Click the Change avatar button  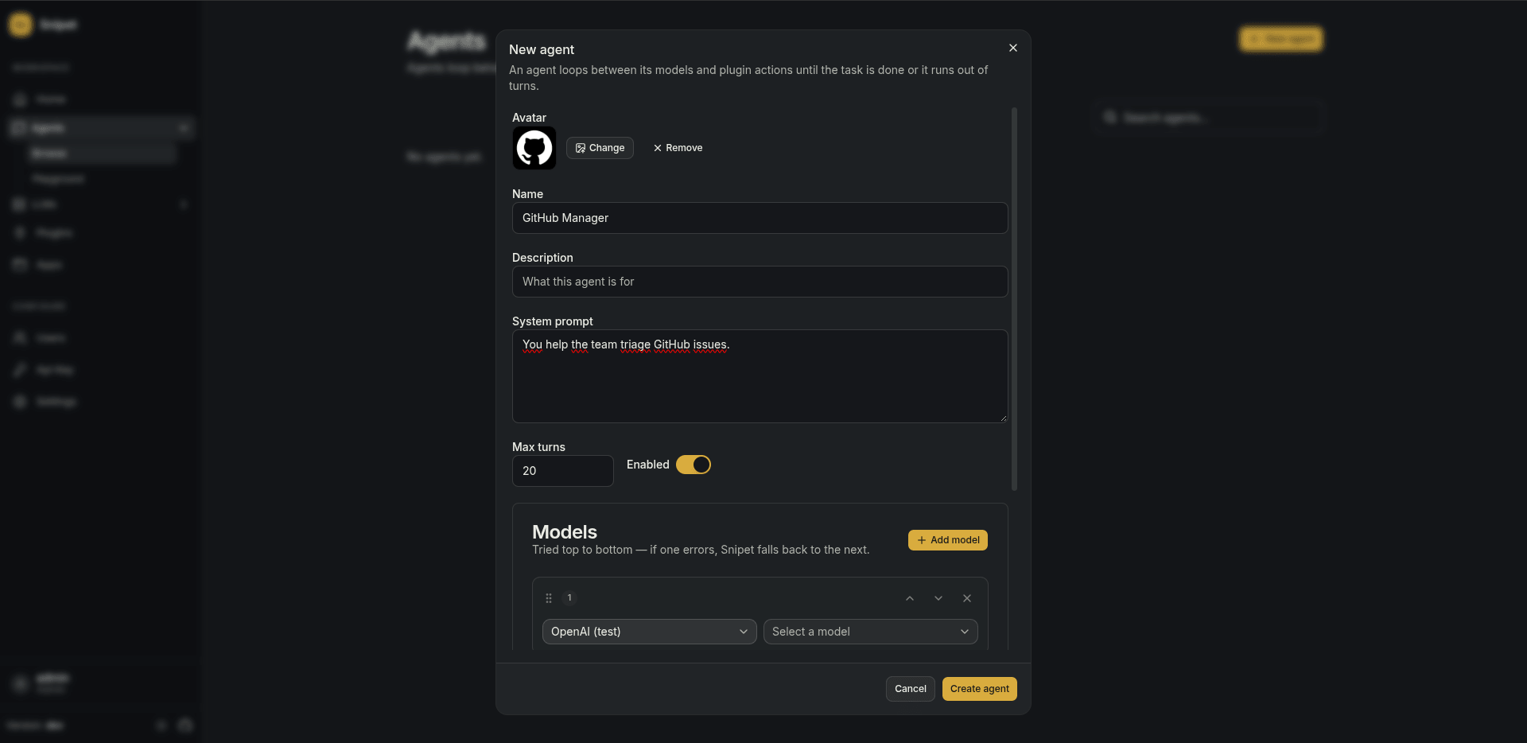point(600,148)
